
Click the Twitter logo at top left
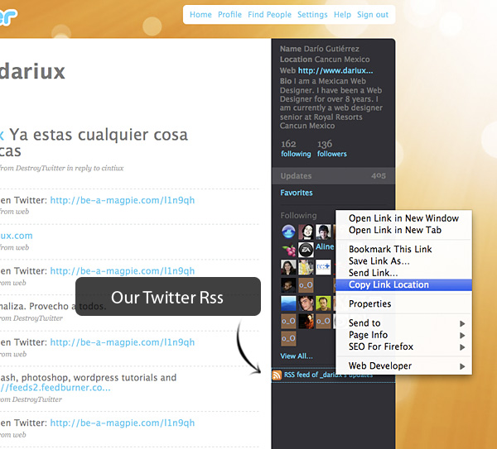pyautogui.click(x=8, y=17)
